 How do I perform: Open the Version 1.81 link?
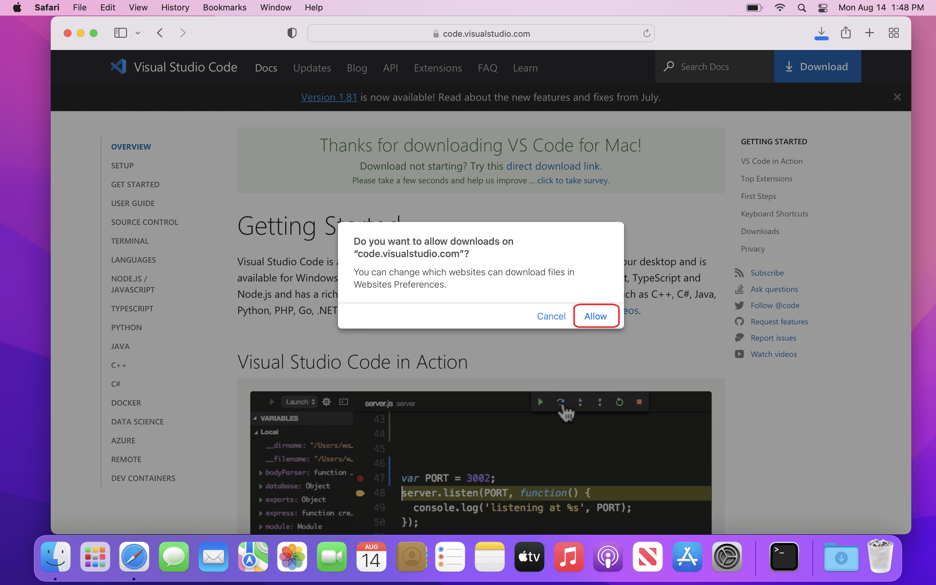[329, 97]
